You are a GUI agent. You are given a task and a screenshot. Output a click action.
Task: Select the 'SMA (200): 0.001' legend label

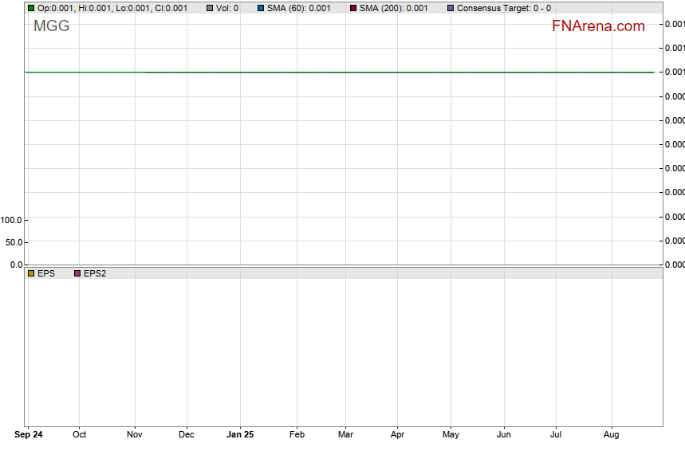393,8
